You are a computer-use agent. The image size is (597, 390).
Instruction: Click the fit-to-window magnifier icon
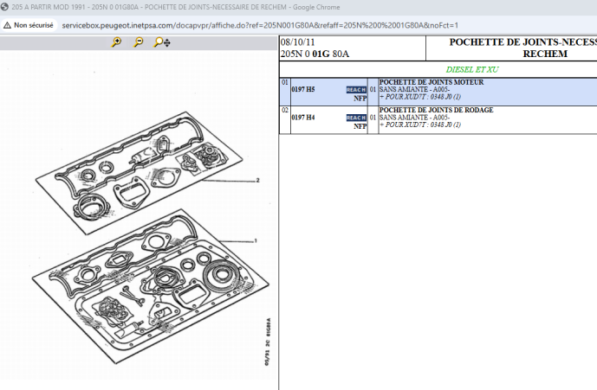160,42
